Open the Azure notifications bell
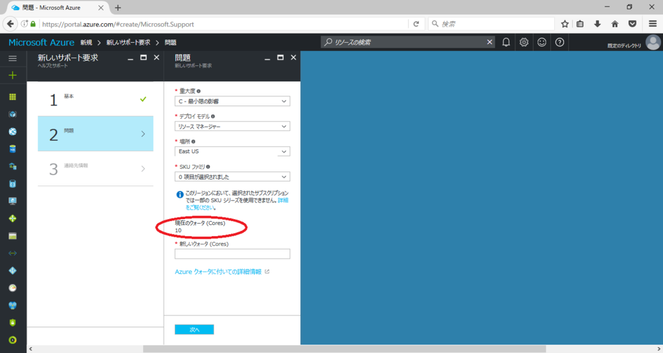Screen dimensions: 663x353 click(506, 42)
